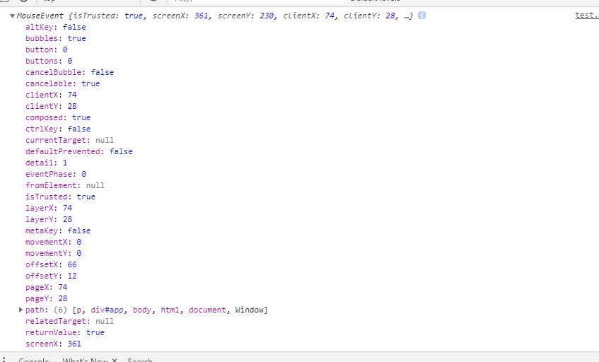599x362 pixels.
Task: Switch to the What's New drawer tab
Action: point(85,360)
